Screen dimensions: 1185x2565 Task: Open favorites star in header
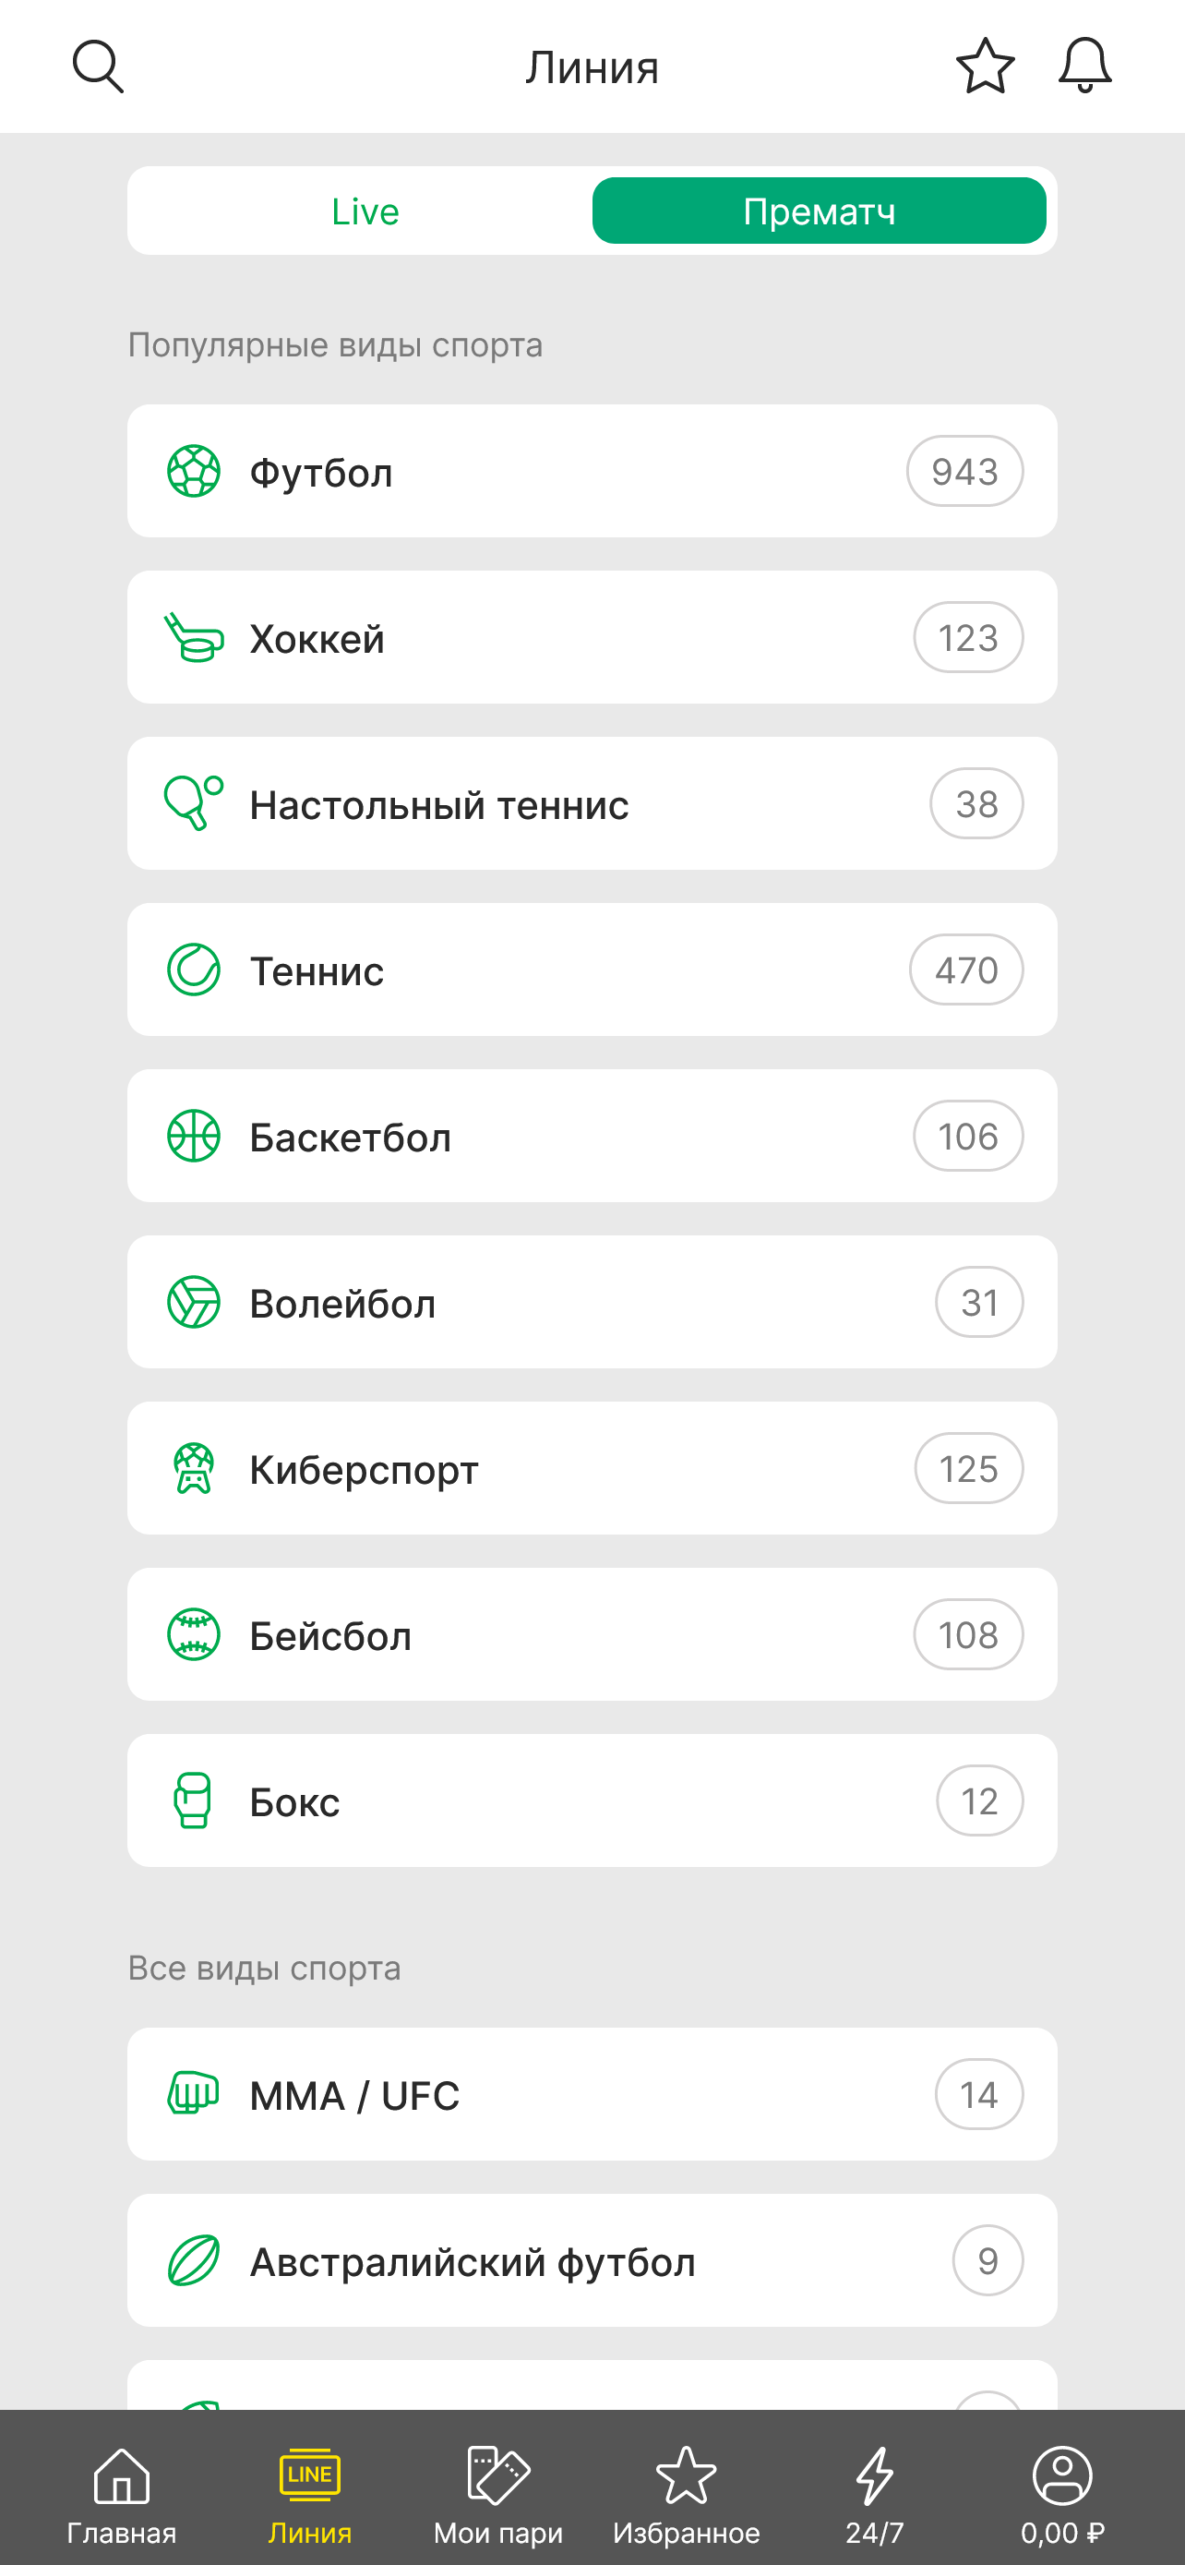coord(985,66)
